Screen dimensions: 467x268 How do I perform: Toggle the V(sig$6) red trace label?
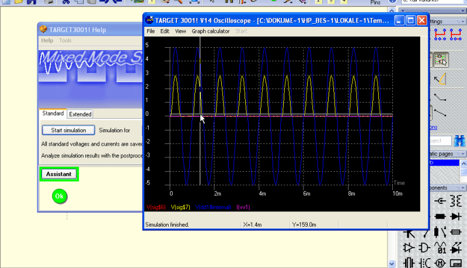(x=156, y=207)
